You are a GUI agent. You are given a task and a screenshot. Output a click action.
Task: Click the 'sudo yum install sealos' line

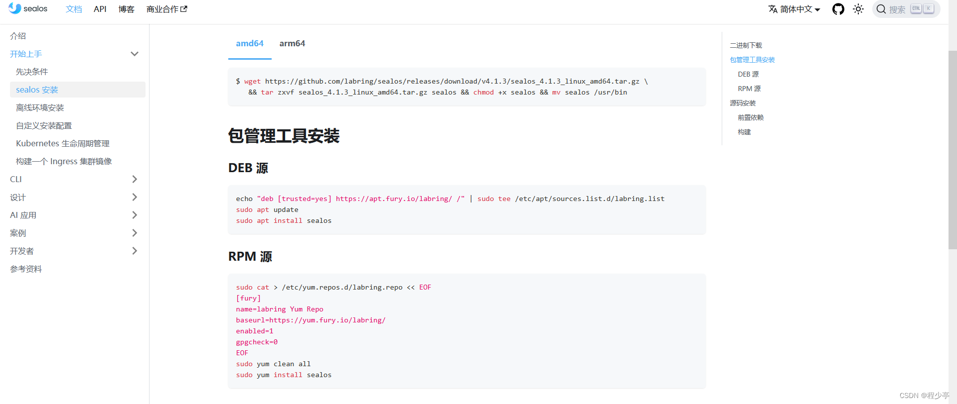click(284, 375)
